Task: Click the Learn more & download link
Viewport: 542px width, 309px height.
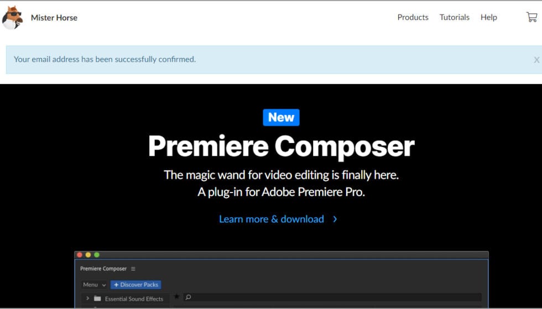Action: (x=271, y=219)
